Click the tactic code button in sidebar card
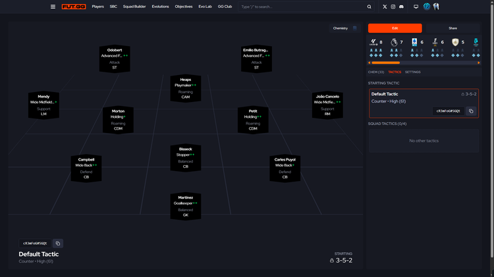The image size is (494, 277). (x=448, y=111)
